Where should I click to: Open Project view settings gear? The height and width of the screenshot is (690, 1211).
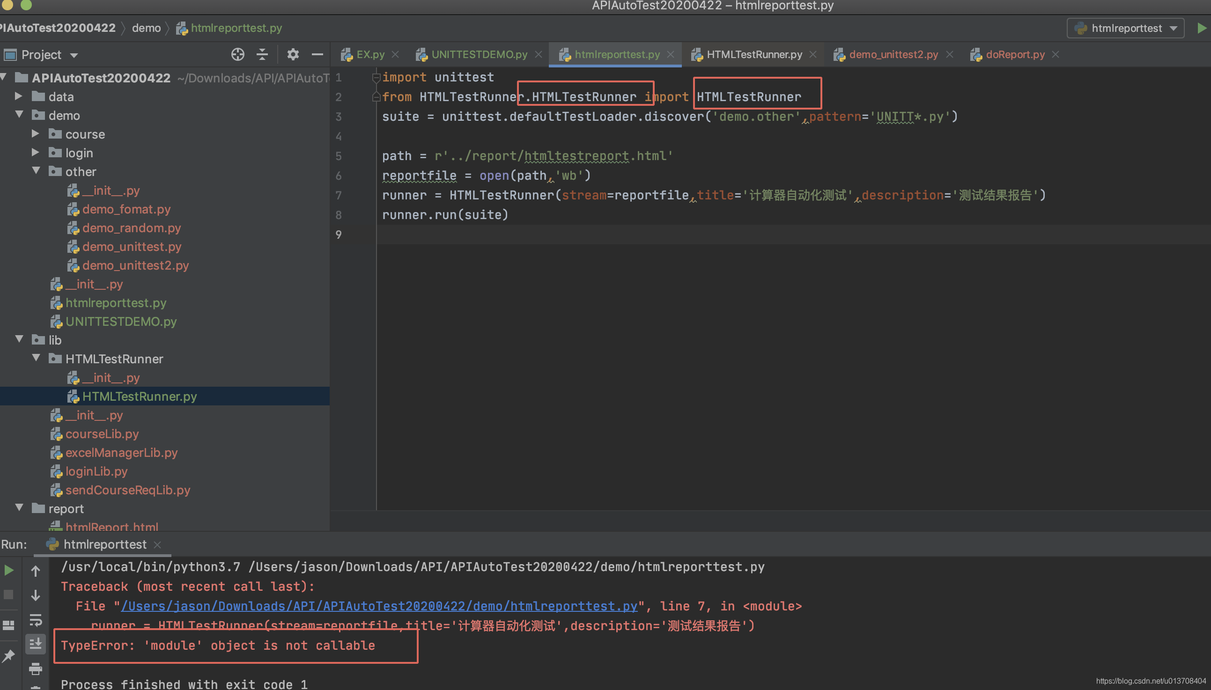coord(293,54)
